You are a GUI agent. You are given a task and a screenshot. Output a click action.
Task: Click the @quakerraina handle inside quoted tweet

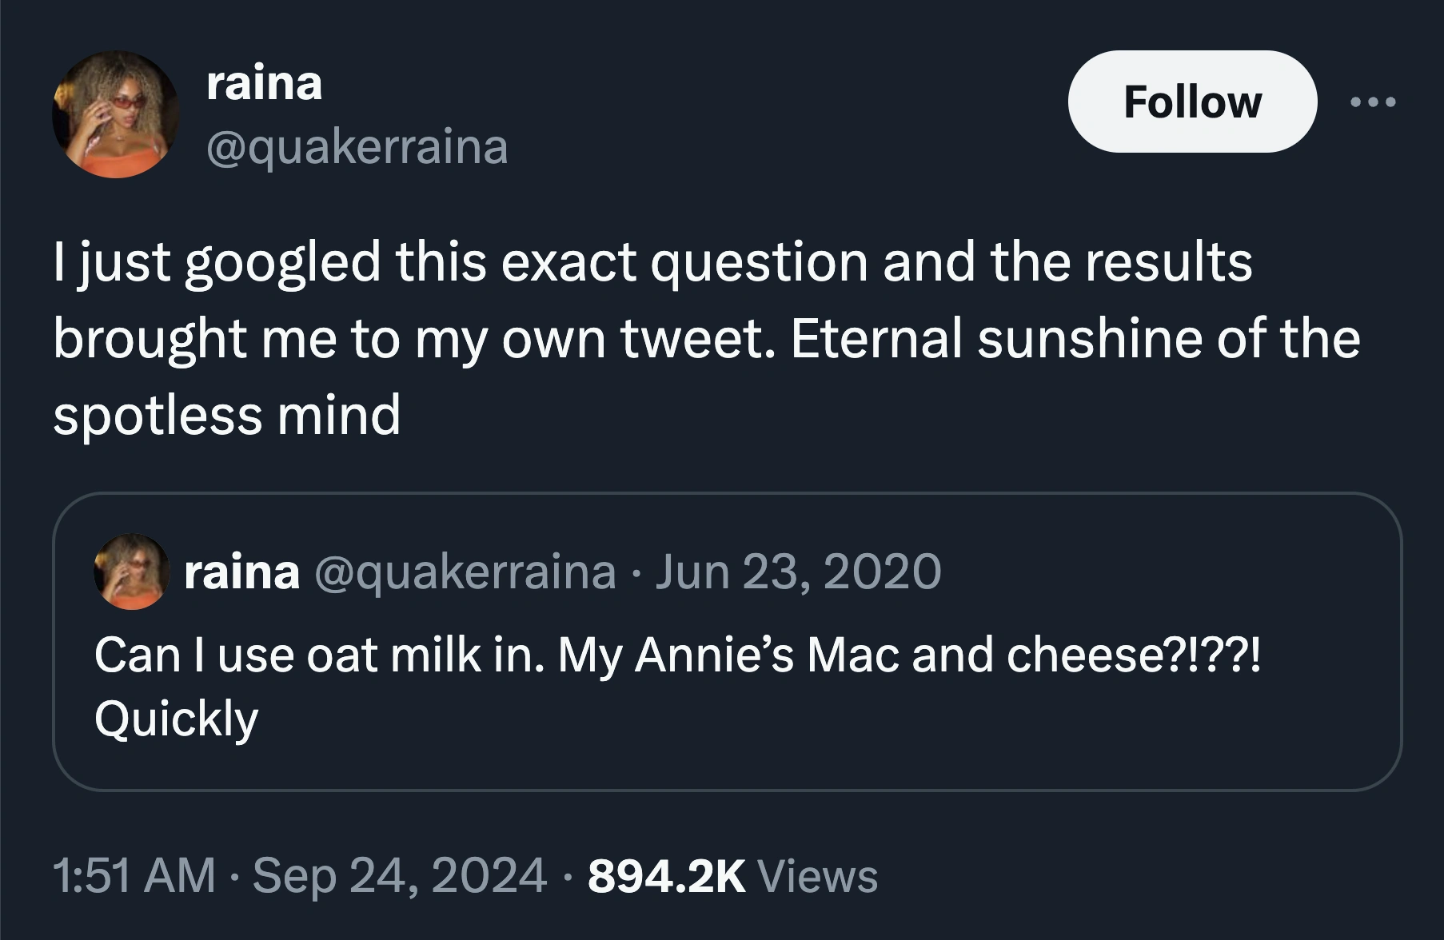pos(465,572)
